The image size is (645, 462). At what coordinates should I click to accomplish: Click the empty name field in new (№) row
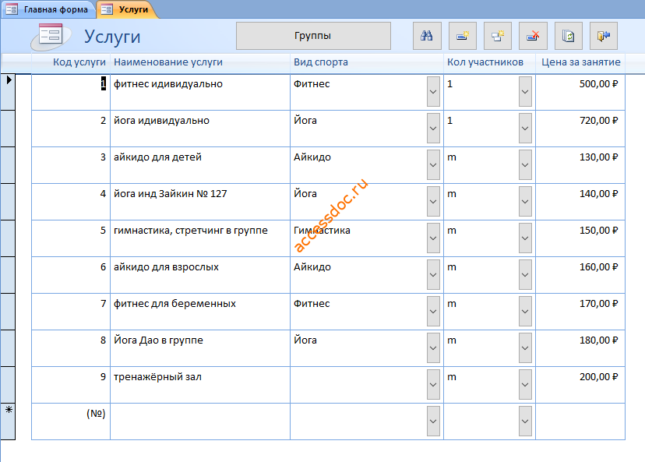pos(200,421)
